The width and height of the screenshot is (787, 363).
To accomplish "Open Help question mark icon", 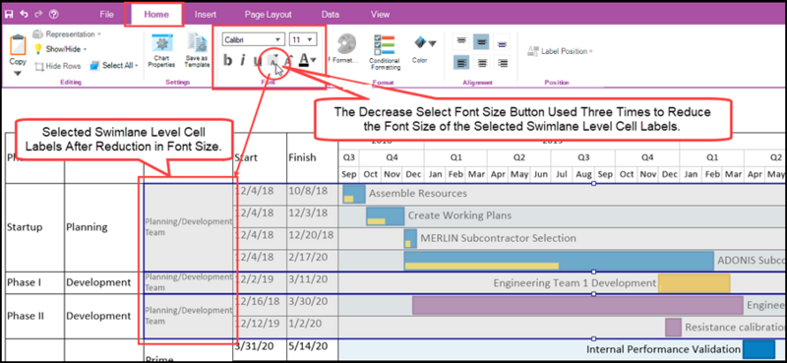I will 54,14.
